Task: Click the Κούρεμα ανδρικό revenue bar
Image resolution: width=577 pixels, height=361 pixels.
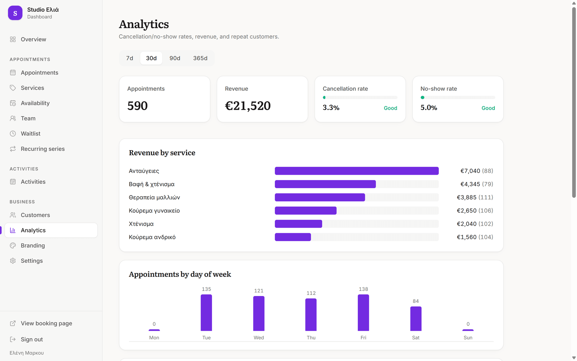Action: pos(293,237)
